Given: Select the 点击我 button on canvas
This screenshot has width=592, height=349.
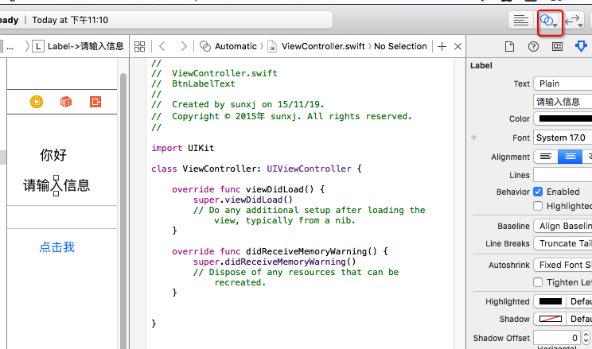Looking at the screenshot, I should coord(57,247).
